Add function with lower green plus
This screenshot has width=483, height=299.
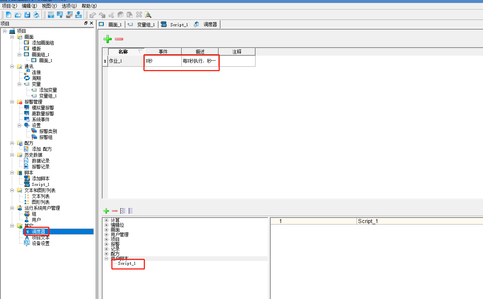[x=106, y=211]
